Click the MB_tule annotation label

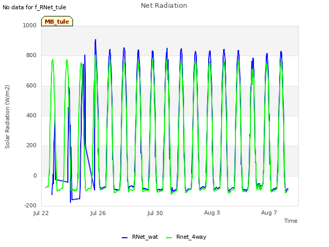(x=57, y=22)
